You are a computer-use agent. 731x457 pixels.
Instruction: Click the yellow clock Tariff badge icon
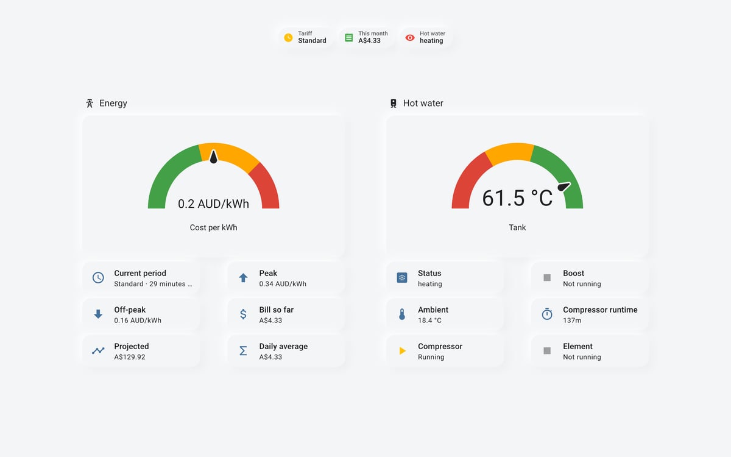click(288, 38)
